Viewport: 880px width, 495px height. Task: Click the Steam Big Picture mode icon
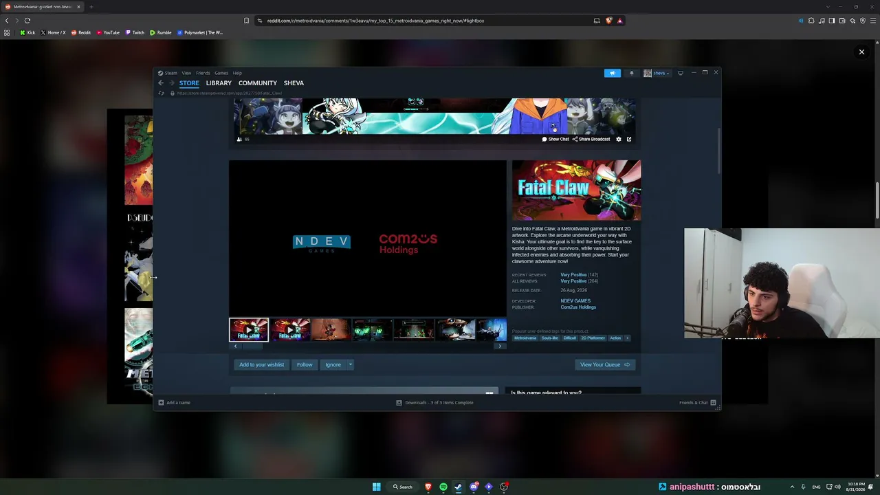(681, 73)
